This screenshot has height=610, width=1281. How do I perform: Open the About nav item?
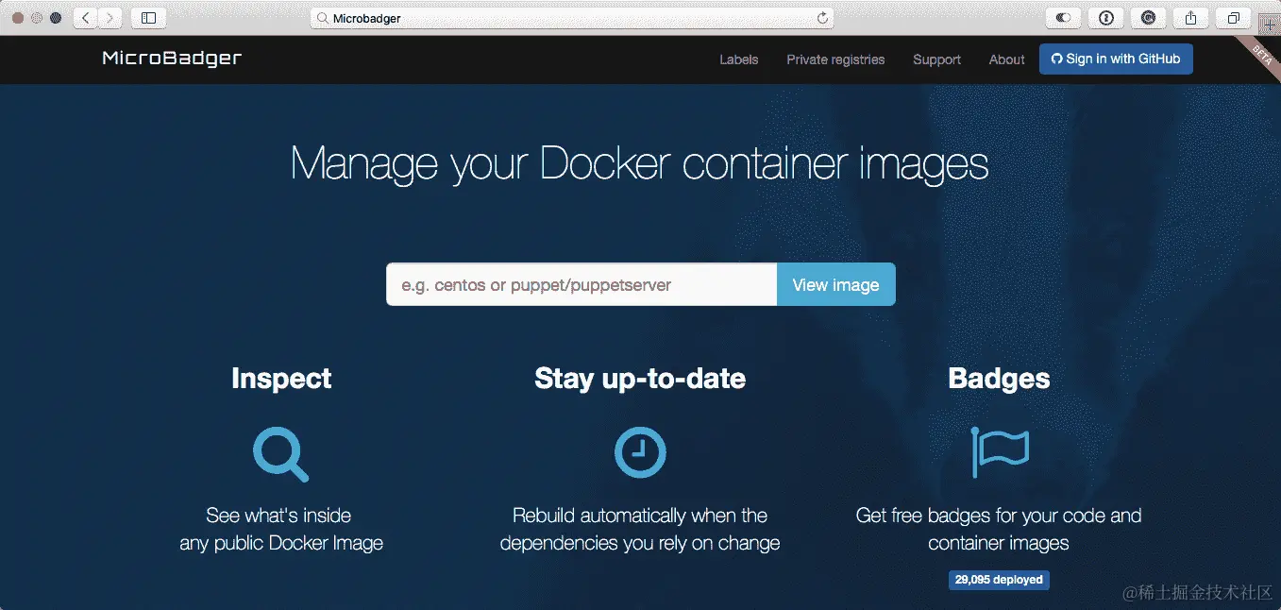coord(1007,59)
